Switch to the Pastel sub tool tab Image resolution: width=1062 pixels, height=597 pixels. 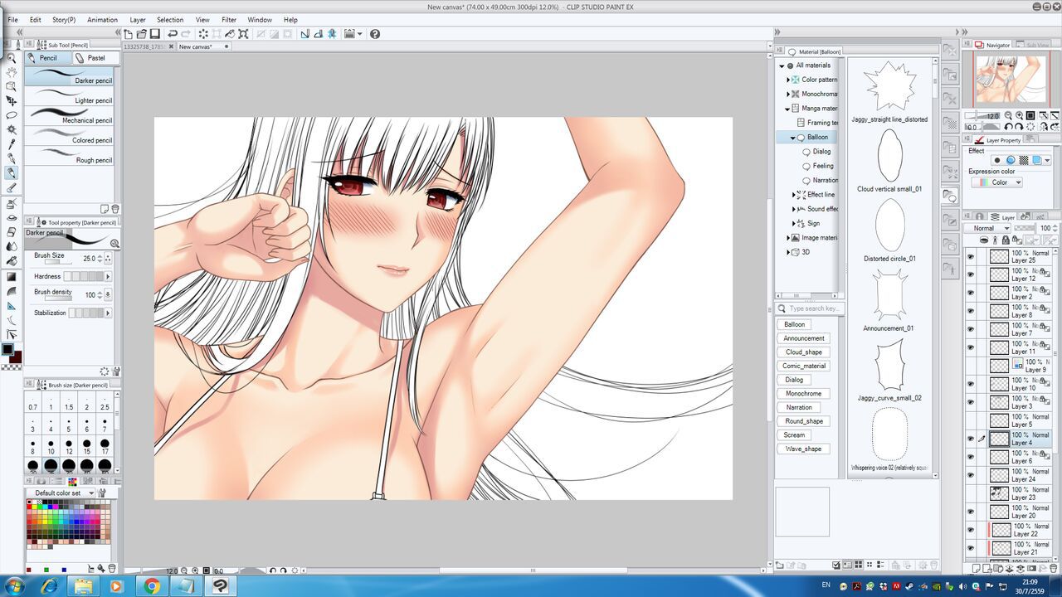96,58
